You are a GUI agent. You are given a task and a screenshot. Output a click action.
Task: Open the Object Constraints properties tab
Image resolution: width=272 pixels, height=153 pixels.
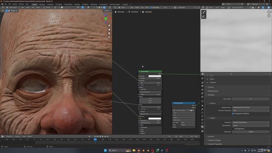coord(202,120)
